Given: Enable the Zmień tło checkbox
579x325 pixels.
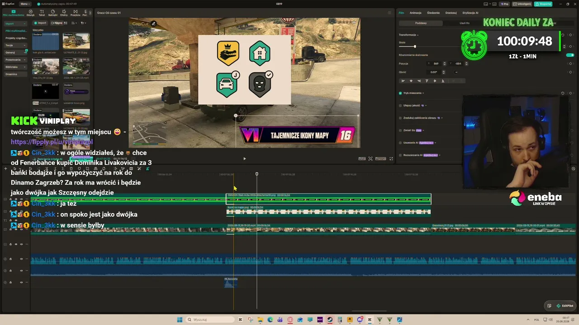Looking at the screenshot, I should (x=400, y=130).
